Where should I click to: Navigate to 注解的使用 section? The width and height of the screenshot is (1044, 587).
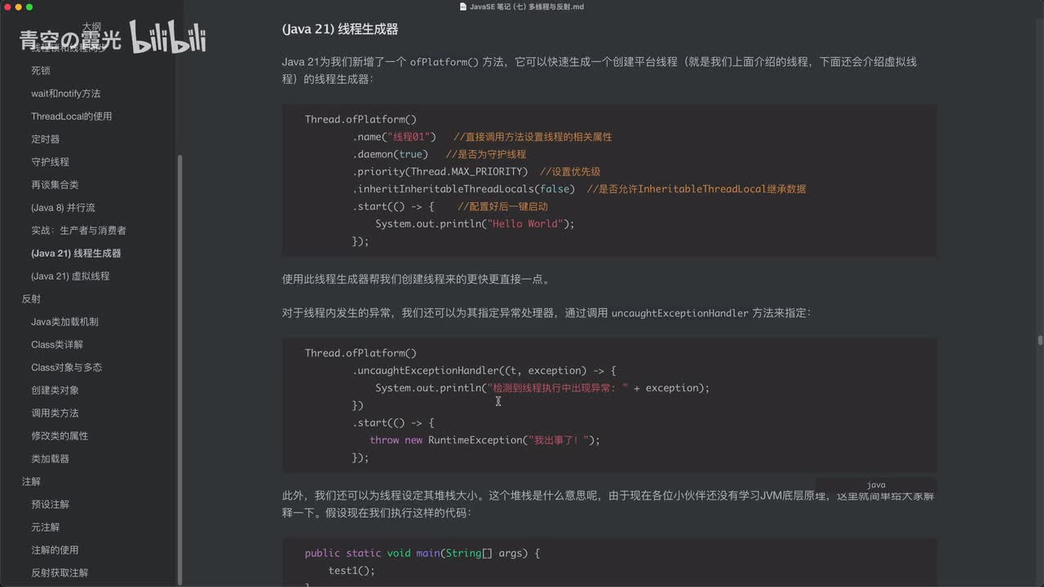click(x=55, y=550)
